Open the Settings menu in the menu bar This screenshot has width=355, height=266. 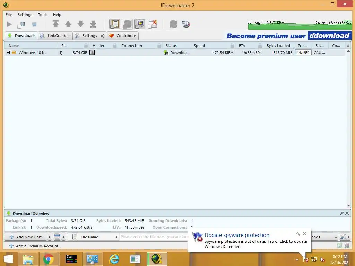tap(25, 15)
